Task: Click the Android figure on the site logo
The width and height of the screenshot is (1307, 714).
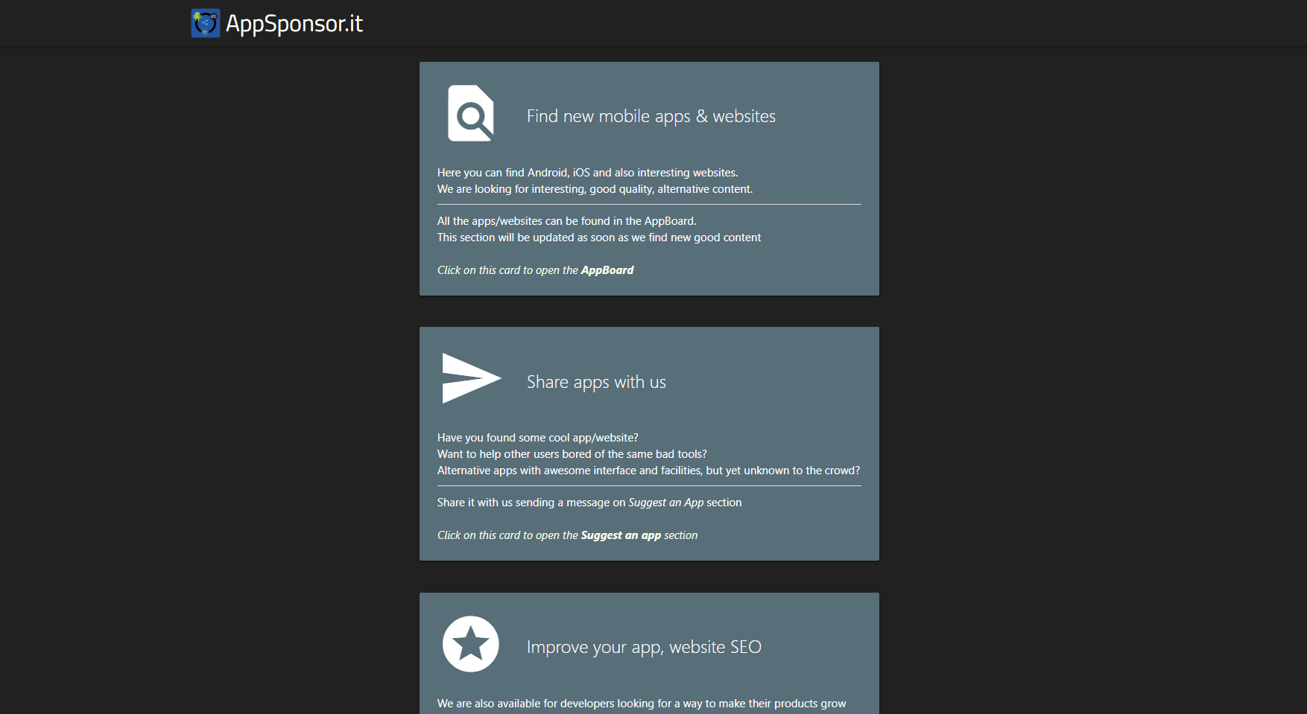Action: tap(197, 16)
